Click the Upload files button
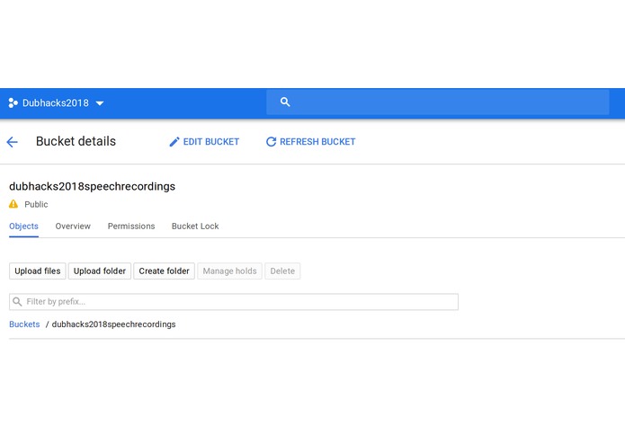The width and height of the screenshot is (625, 444). click(38, 271)
